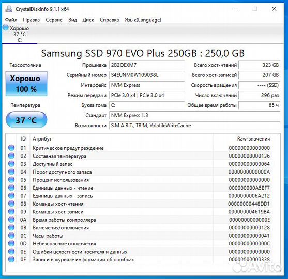Select raw value 000000000000C of Небезопасные отключения
Image resolution: width=288 pixels, height=279 pixels.
click(x=249, y=244)
